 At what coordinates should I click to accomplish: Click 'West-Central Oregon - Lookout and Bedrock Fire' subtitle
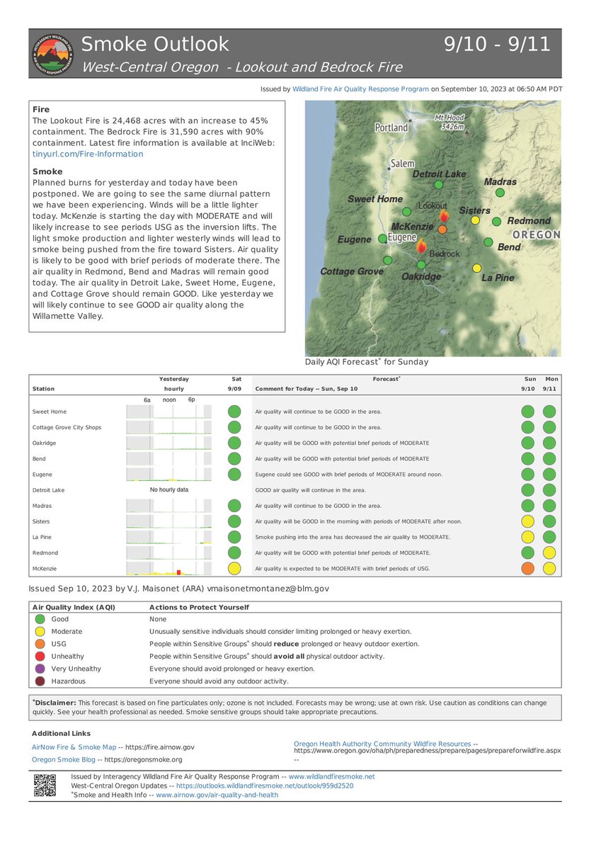coord(242,67)
